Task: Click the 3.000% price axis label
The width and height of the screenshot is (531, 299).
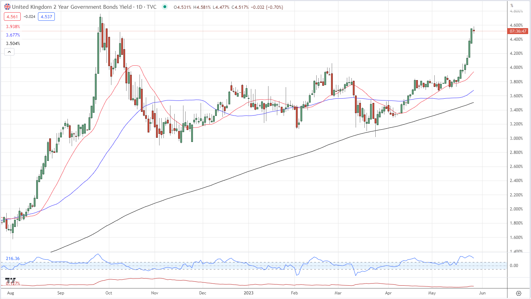Action: coord(516,138)
